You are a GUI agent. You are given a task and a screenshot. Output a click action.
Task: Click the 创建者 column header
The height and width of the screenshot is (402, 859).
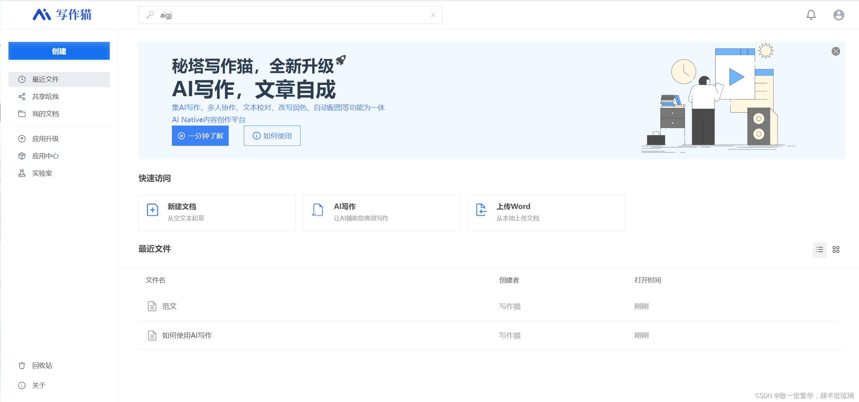tap(509, 280)
